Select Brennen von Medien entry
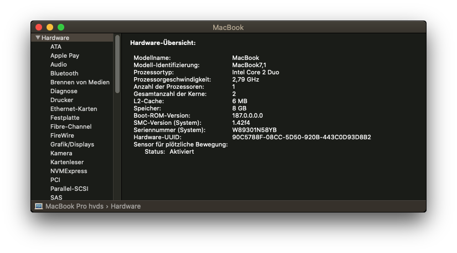Viewport: 457px width, 253px height. (80, 82)
